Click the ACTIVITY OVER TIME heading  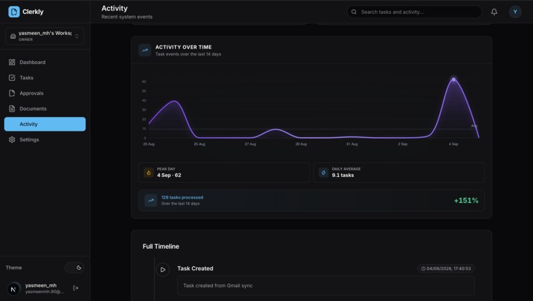184,47
